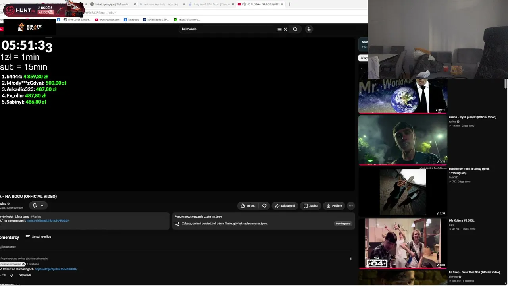The width and height of the screenshot is (508, 286).
Task: Open the notification bell dropdown
Action: click(38, 205)
